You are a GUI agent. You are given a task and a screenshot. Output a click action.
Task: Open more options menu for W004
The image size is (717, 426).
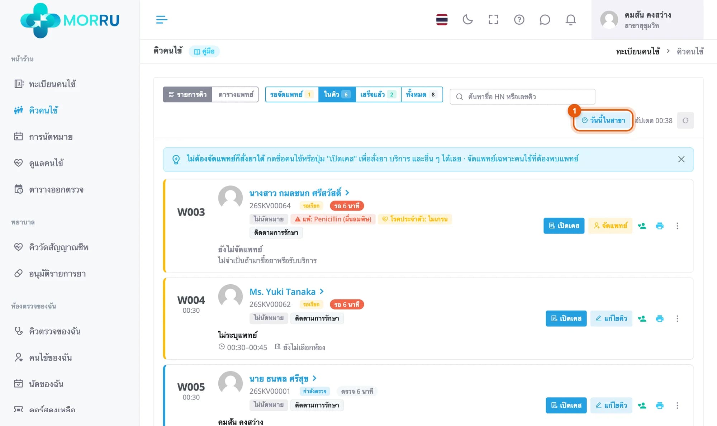(x=677, y=318)
